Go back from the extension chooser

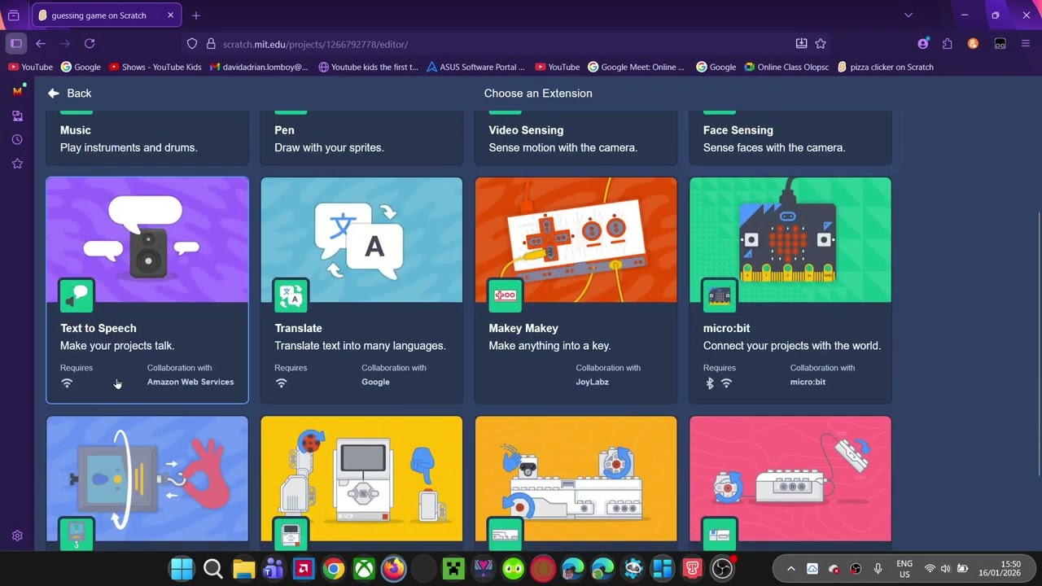(x=69, y=94)
